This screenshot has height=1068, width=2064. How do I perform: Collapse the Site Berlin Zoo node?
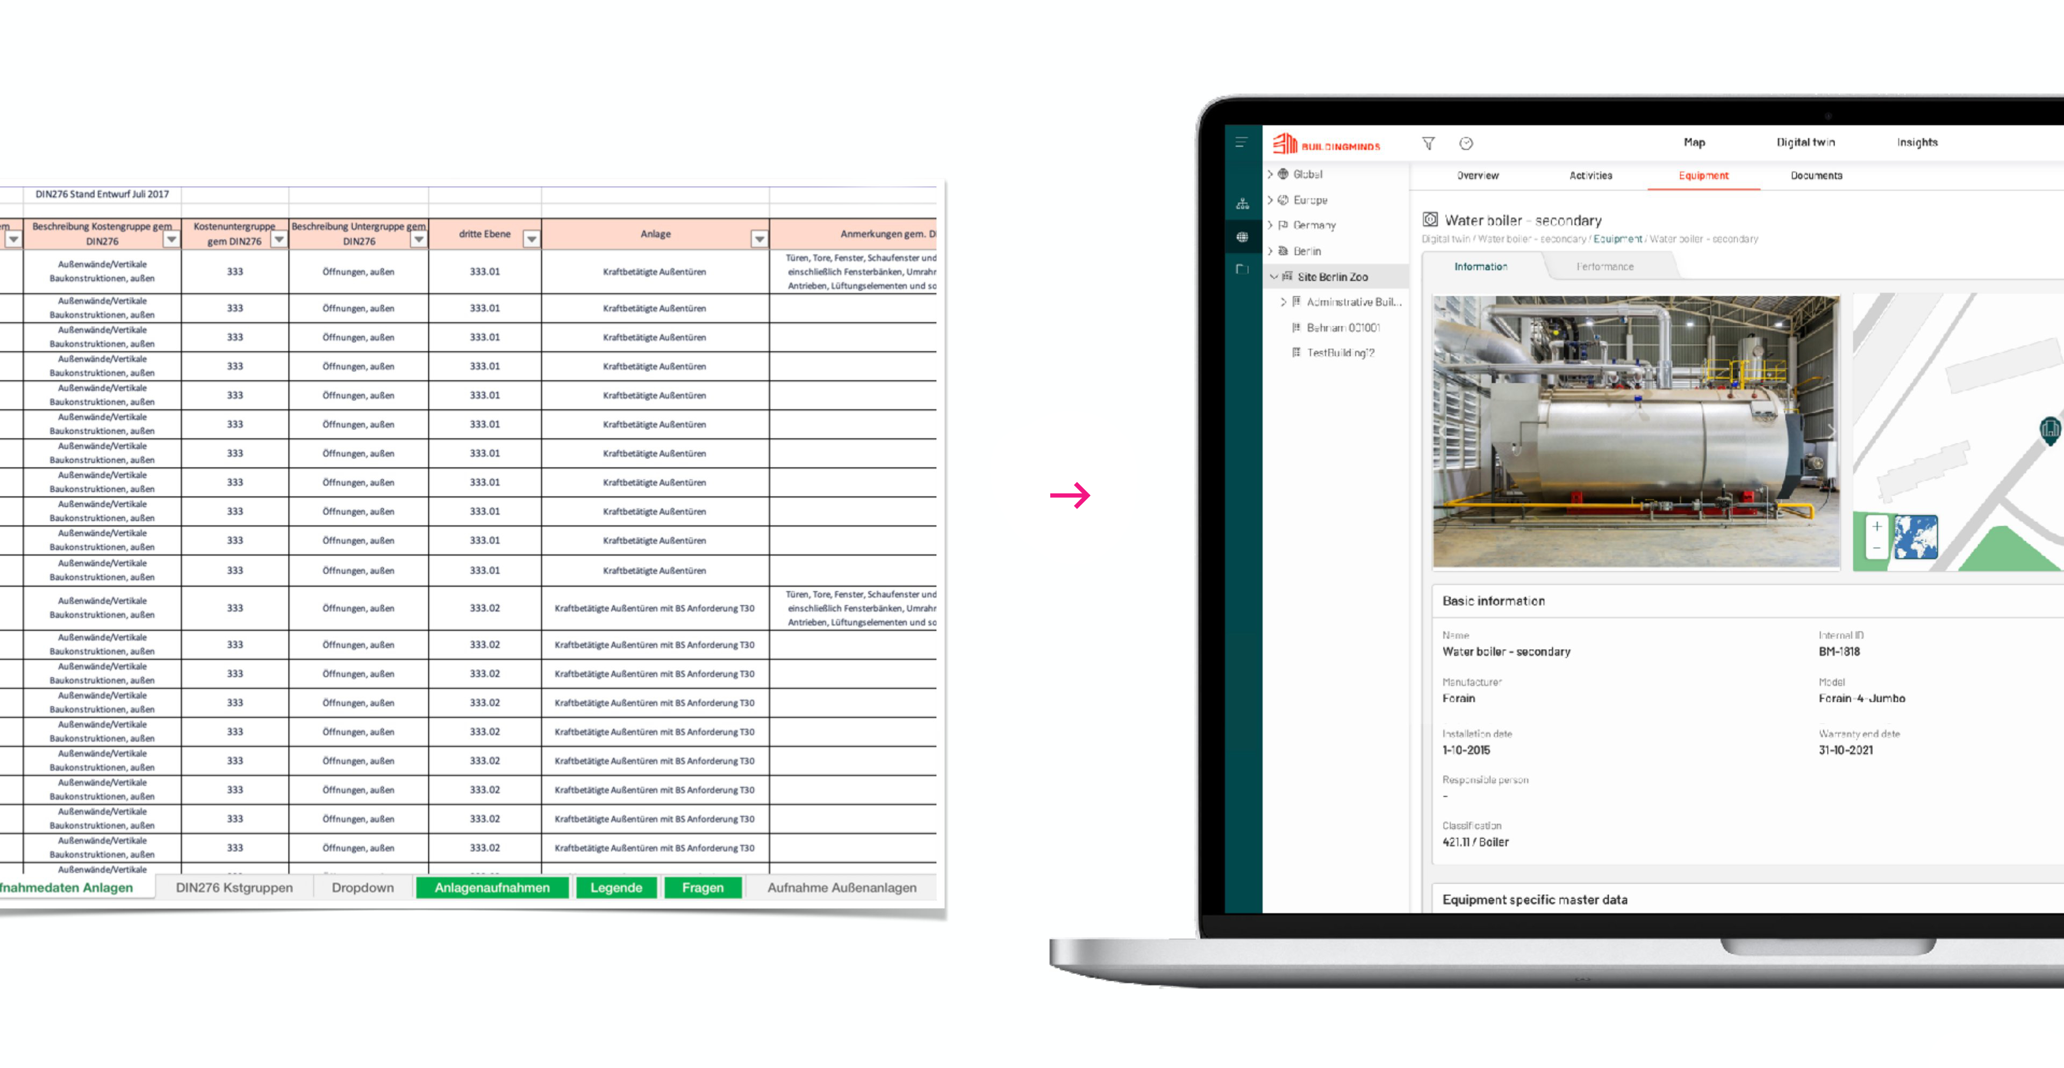click(1273, 276)
